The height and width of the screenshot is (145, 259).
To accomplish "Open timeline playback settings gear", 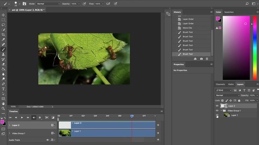I will coord(40,117).
